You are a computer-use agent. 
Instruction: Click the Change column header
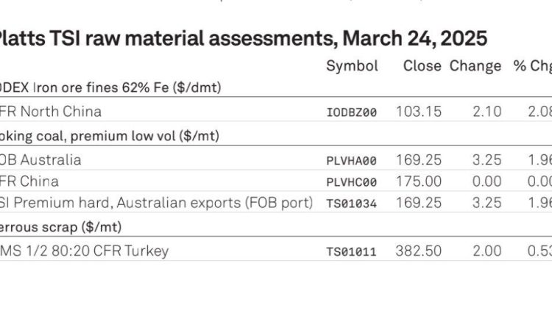pyautogui.click(x=475, y=66)
